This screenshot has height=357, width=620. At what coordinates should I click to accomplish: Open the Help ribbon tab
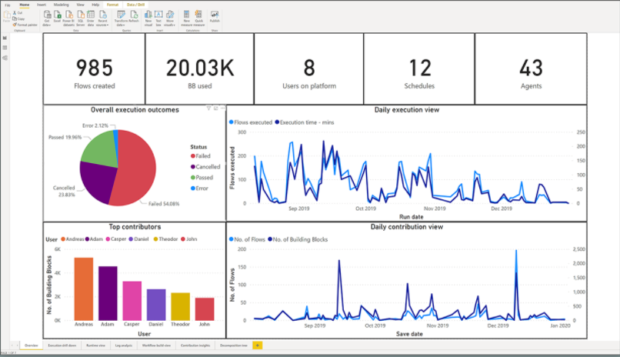pos(95,5)
